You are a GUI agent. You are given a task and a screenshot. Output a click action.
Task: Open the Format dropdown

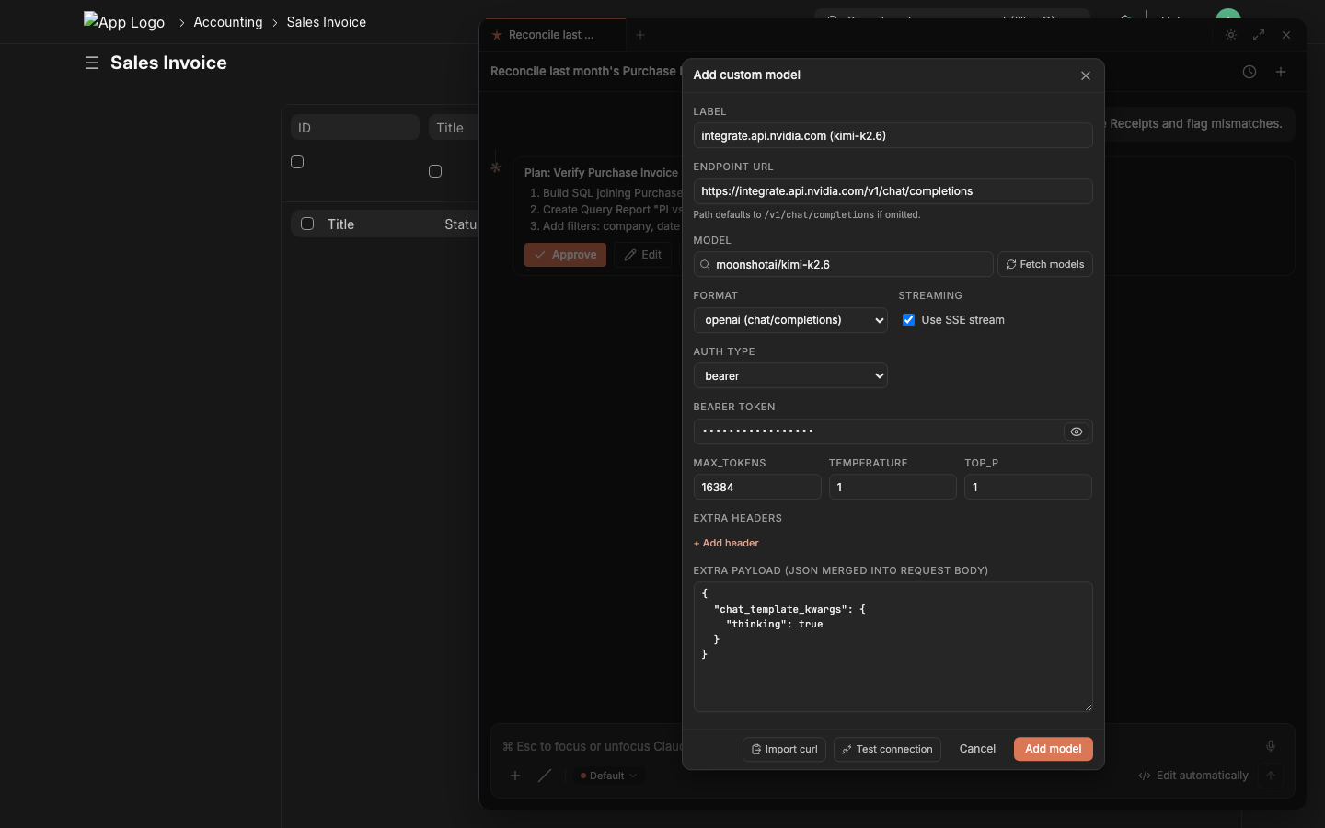[x=790, y=320]
